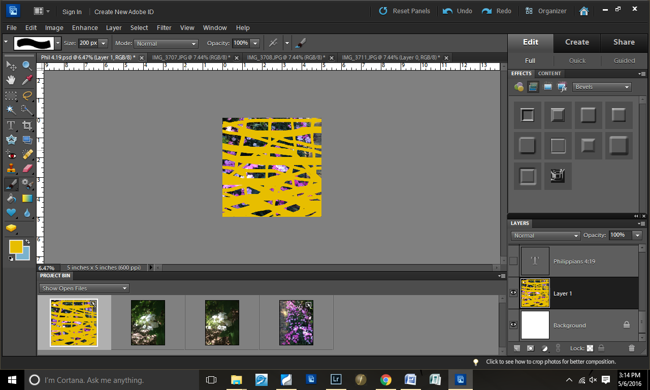Select the Paint Bucket tool
The height and width of the screenshot is (390, 650).
[11, 198]
